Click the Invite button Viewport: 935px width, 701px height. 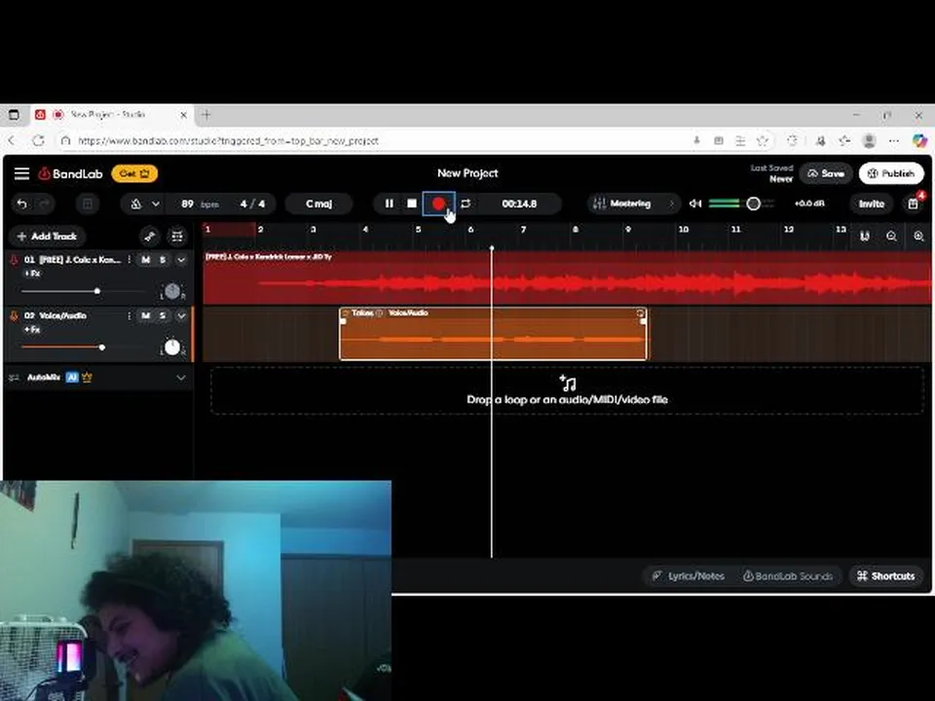point(871,203)
